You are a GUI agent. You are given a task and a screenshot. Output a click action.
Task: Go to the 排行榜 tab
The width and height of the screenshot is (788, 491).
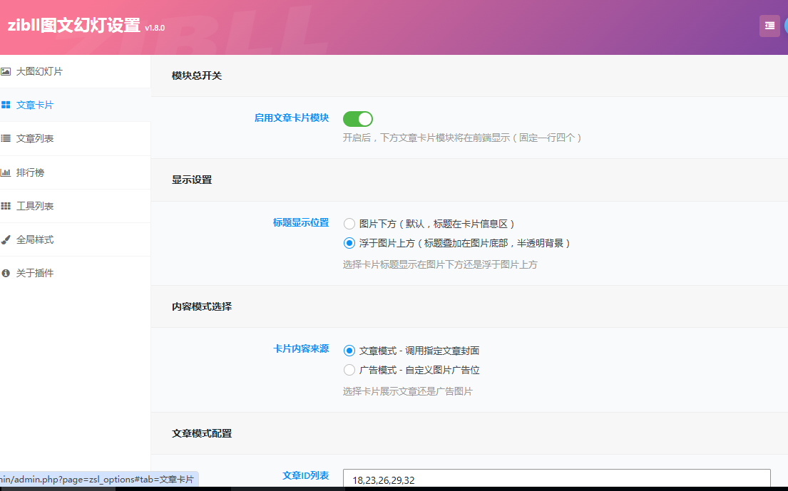point(76,172)
